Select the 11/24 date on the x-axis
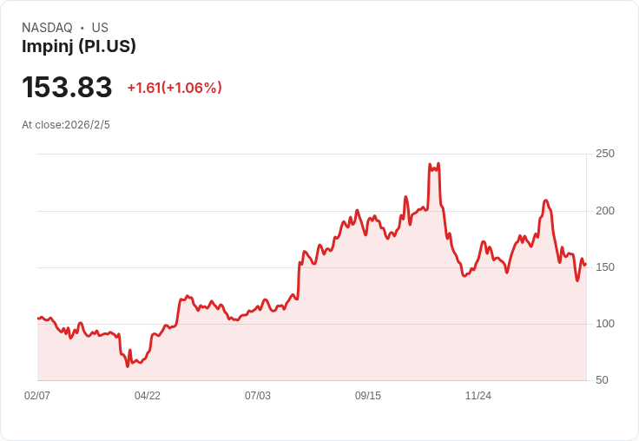This screenshot has height=441, width=639. [x=478, y=396]
